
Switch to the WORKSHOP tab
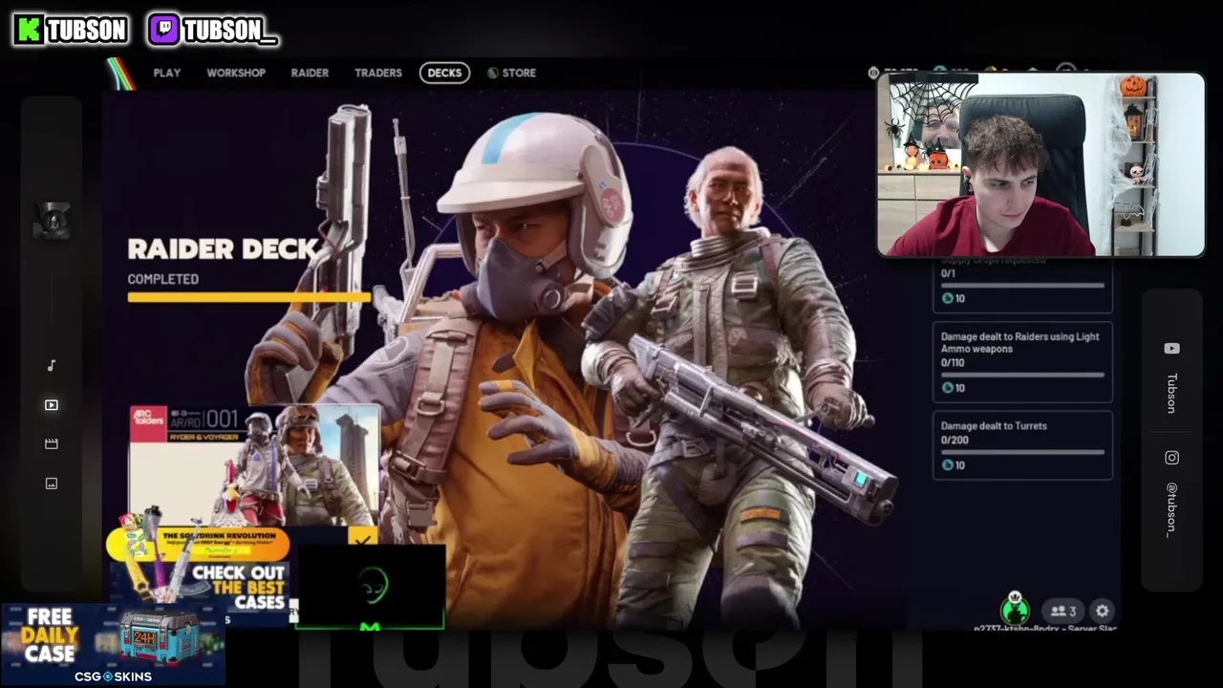236,73
